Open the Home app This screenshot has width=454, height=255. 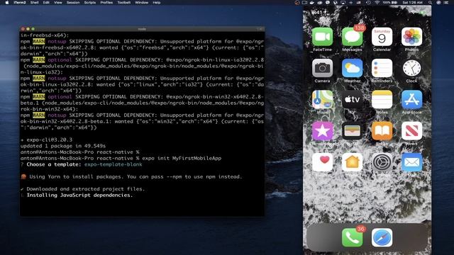tap(352, 162)
